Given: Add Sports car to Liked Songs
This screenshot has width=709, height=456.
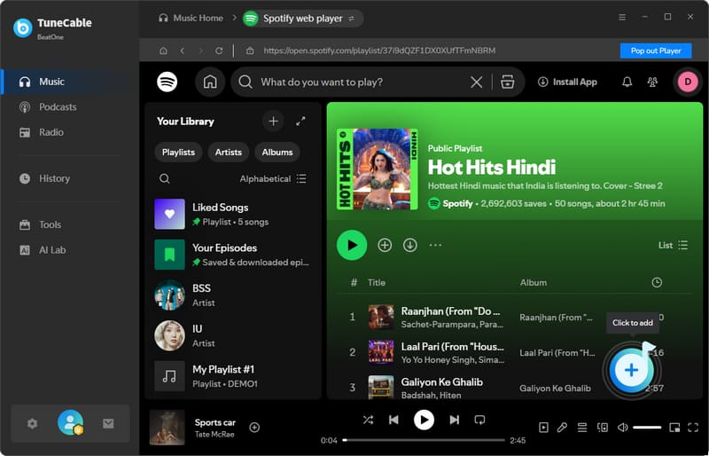Looking at the screenshot, I should pos(254,427).
